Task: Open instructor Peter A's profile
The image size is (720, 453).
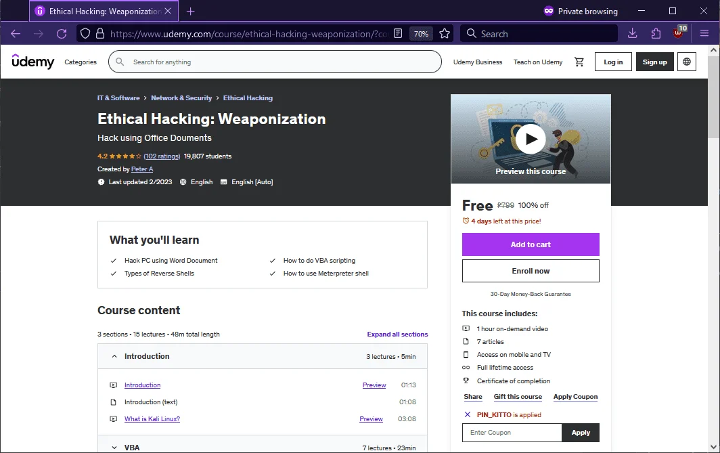Action: [x=142, y=169]
